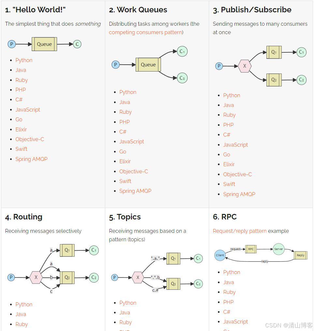Click the P producer in Topics diagram
The height and width of the screenshot is (331, 314).
[x=115, y=277]
